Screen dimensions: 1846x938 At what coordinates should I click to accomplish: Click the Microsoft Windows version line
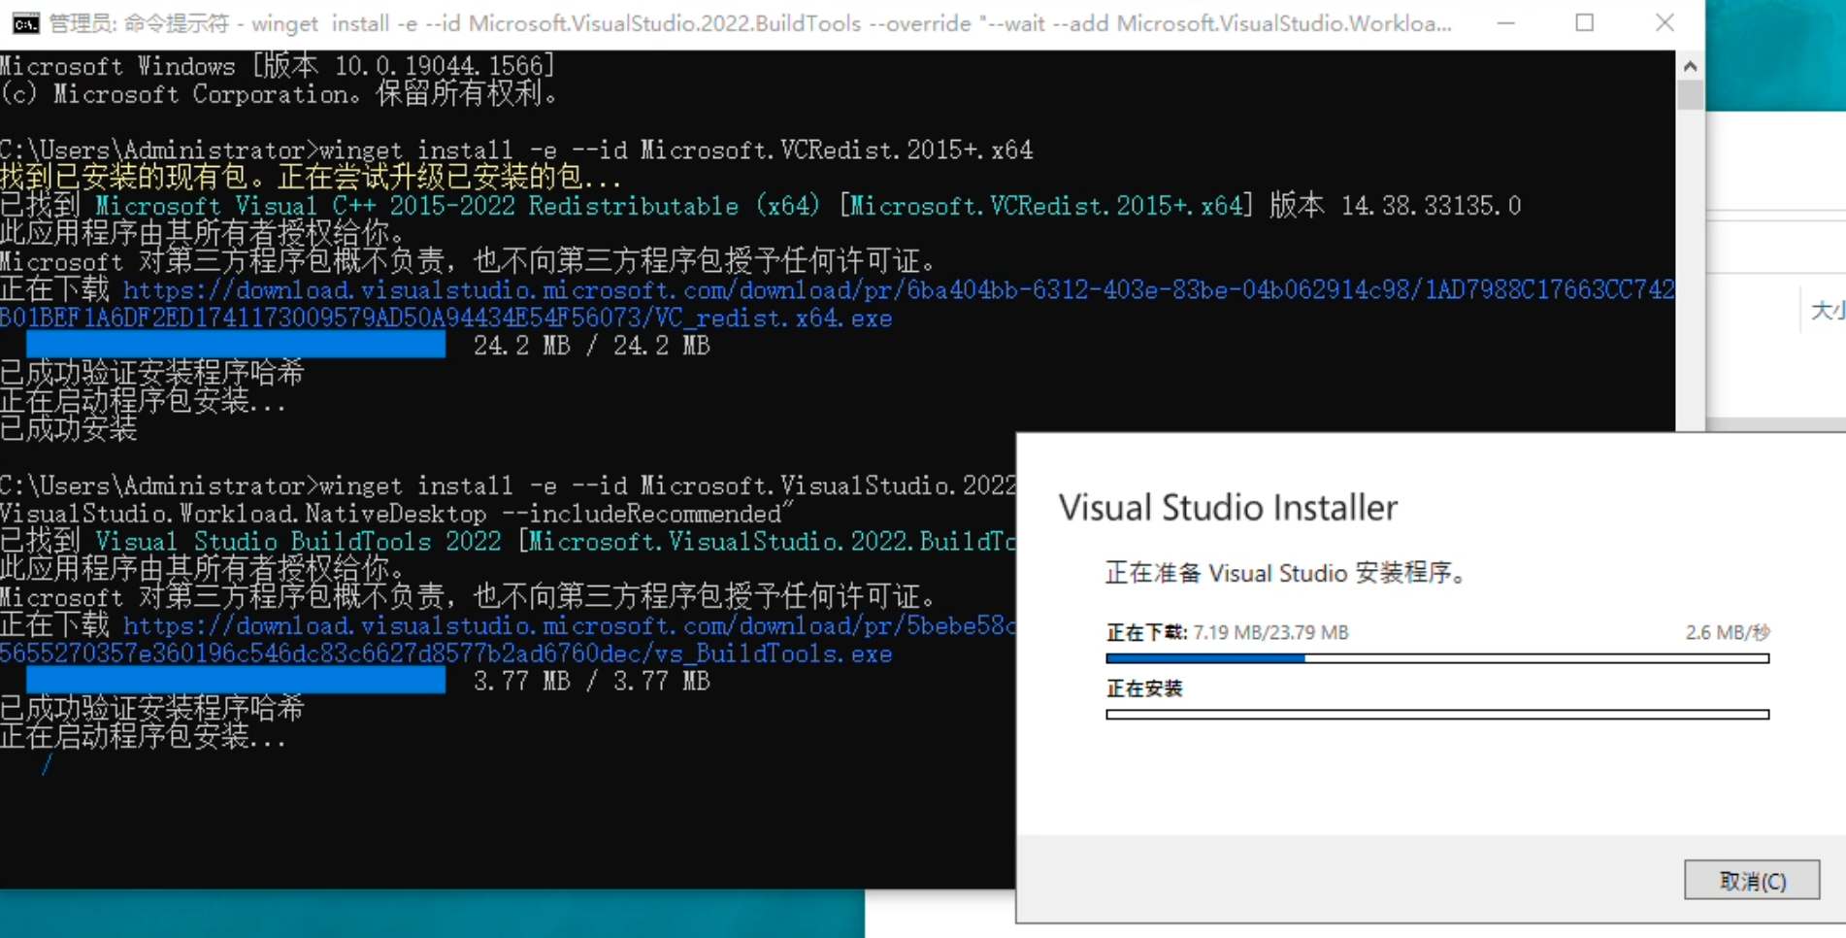[x=278, y=66]
